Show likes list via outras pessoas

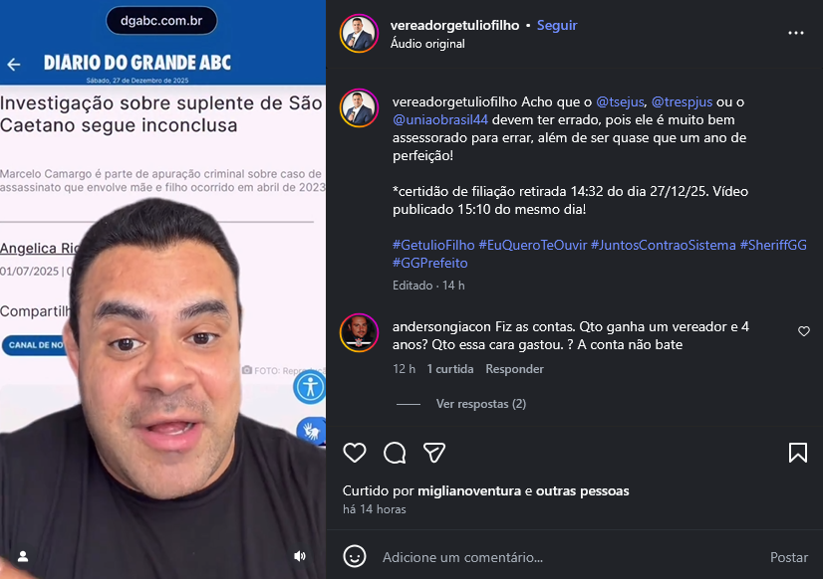[x=582, y=491]
